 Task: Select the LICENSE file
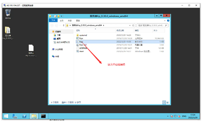pos(83,48)
